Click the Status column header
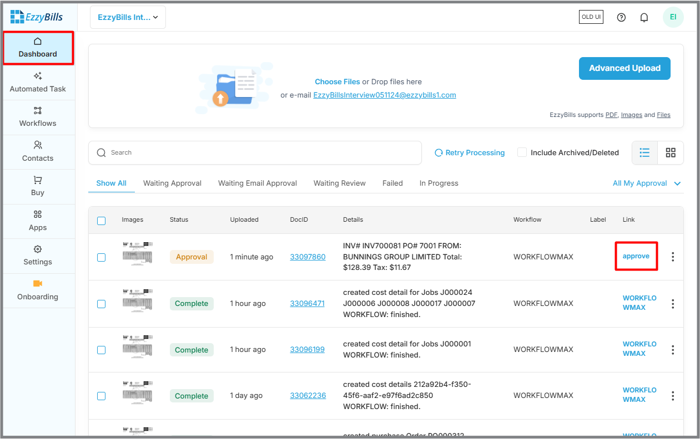The height and width of the screenshot is (439, 700). coord(179,219)
